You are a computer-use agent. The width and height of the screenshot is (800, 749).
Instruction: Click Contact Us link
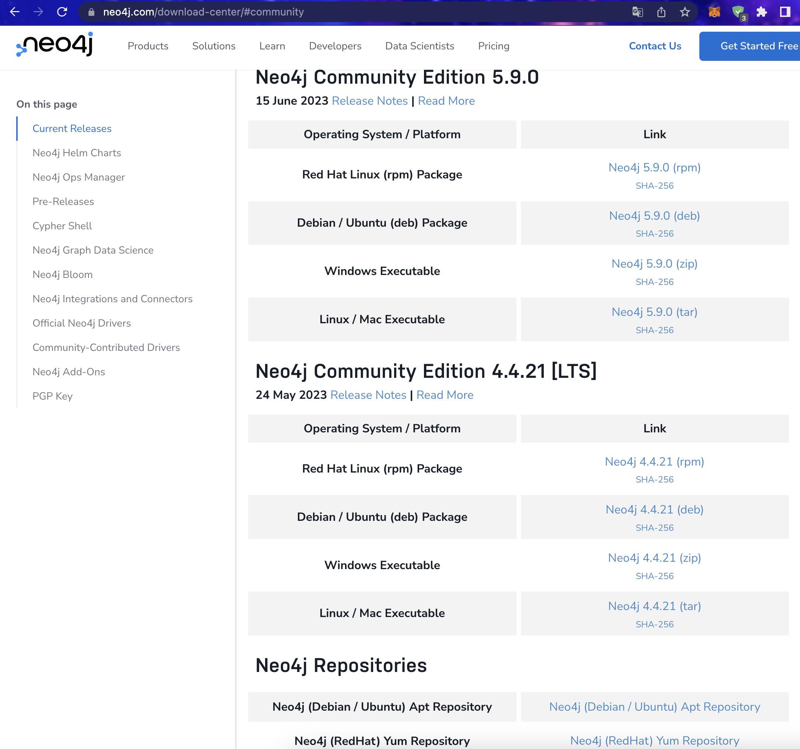coord(655,46)
